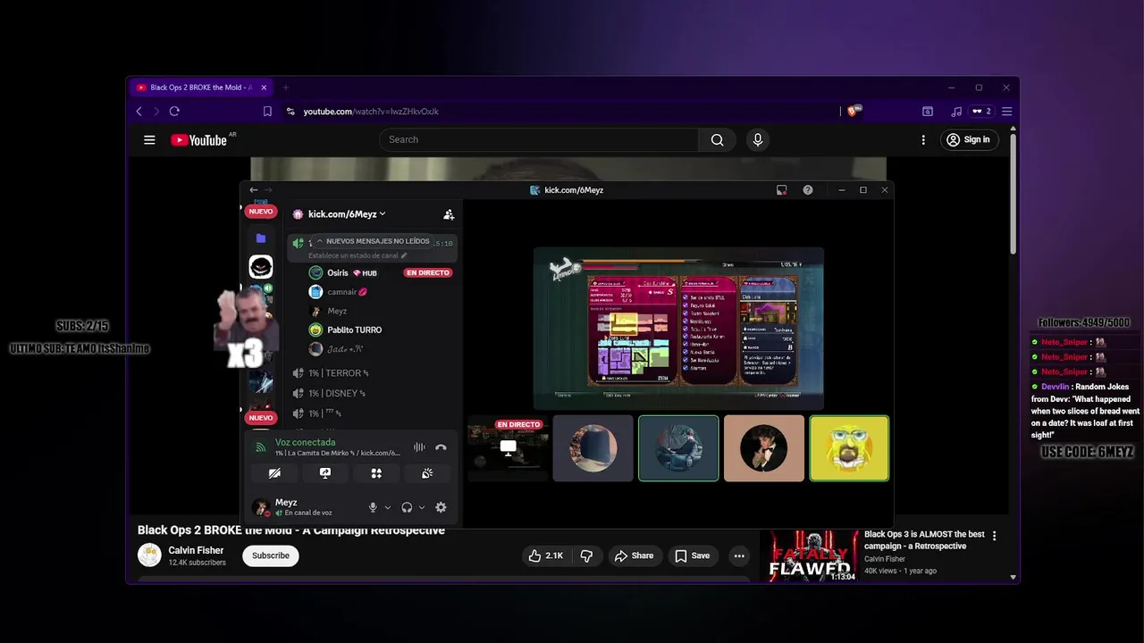Image resolution: width=1144 pixels, height=643 pixels.
Task: Disconnect from voice with the hang-up icon
Action: coord(441,447)
